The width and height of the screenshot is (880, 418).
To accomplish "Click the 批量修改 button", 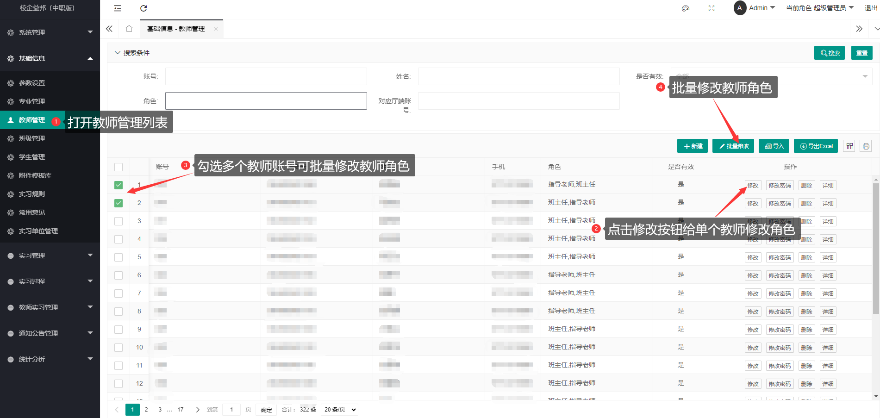I will (x=733, y=146).
